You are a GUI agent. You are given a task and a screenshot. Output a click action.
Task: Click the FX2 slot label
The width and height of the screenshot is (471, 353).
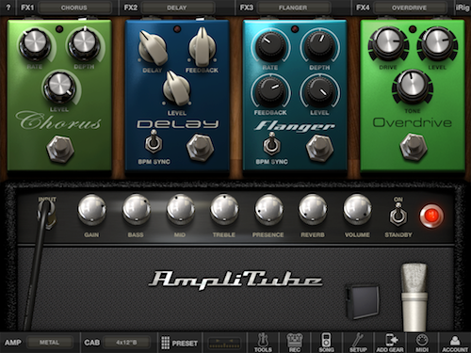point(131,8)
